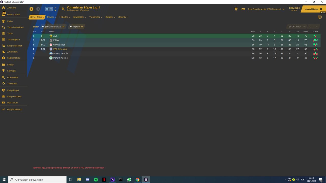Open the Şampiyona Grubu stage dropdown

coord(53,26)
